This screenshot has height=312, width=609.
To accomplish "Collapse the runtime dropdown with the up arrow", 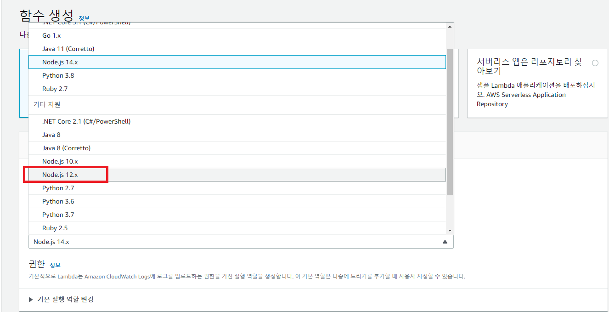I will coord(445,241).
